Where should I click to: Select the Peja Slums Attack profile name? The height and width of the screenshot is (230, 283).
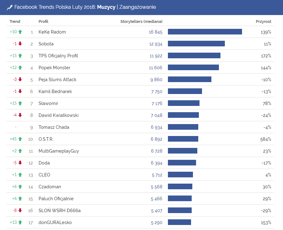(58, 80)
